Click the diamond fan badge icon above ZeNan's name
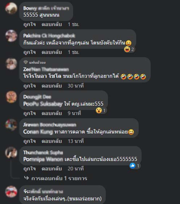The width and height of the screenshot is (180, 204). coord(25,62)
